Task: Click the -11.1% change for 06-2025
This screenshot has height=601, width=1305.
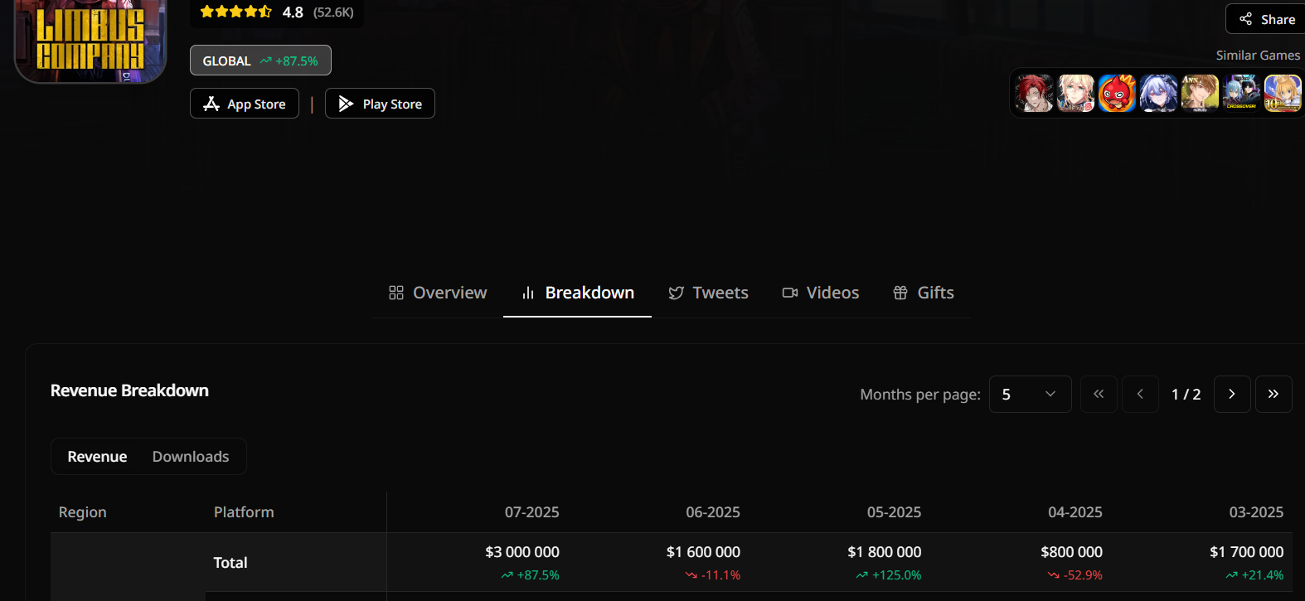Action: [713, 575]
